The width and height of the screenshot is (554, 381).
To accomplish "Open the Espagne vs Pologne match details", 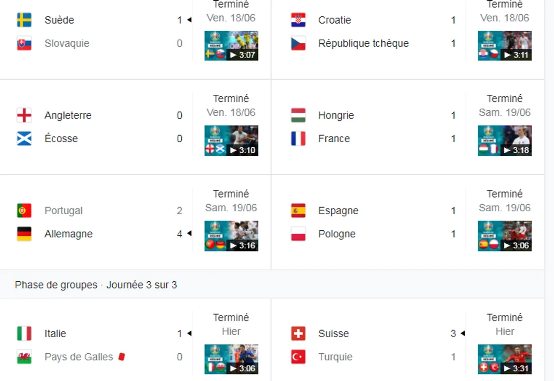I will [x=378, y=222].
